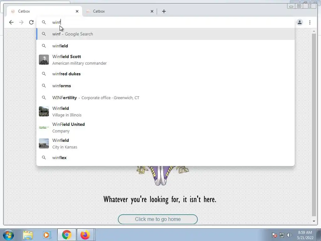This screenshot has height=241, width=321.
Task: Select the 'winfred dukes' suggestion
Action: pos(166,74)
